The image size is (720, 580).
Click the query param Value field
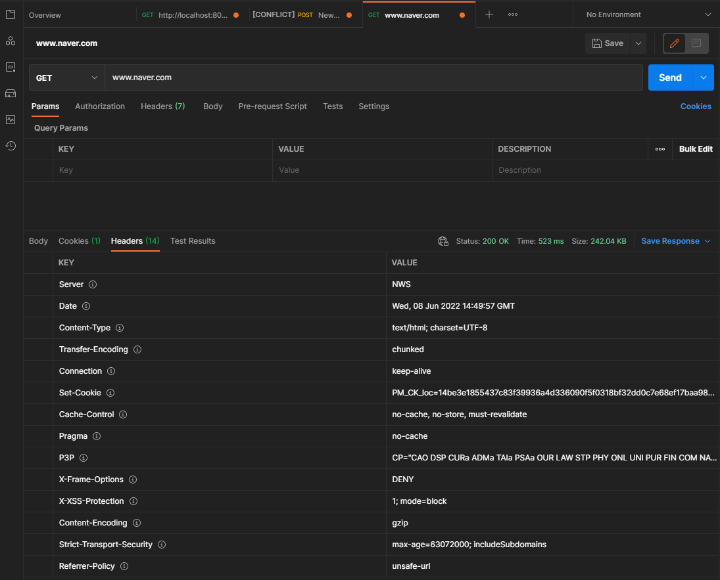coord(383,170)
